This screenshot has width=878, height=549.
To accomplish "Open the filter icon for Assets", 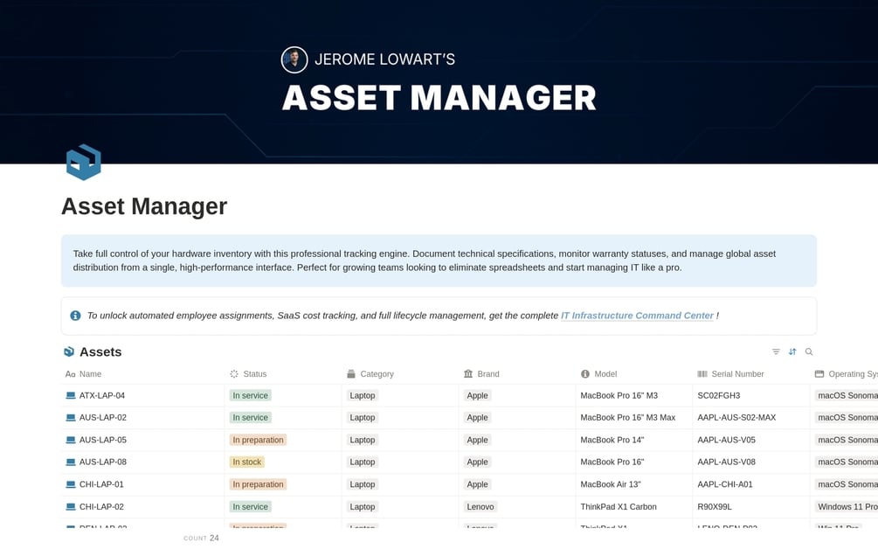I will pyautogui.click(x=776, y=351).
